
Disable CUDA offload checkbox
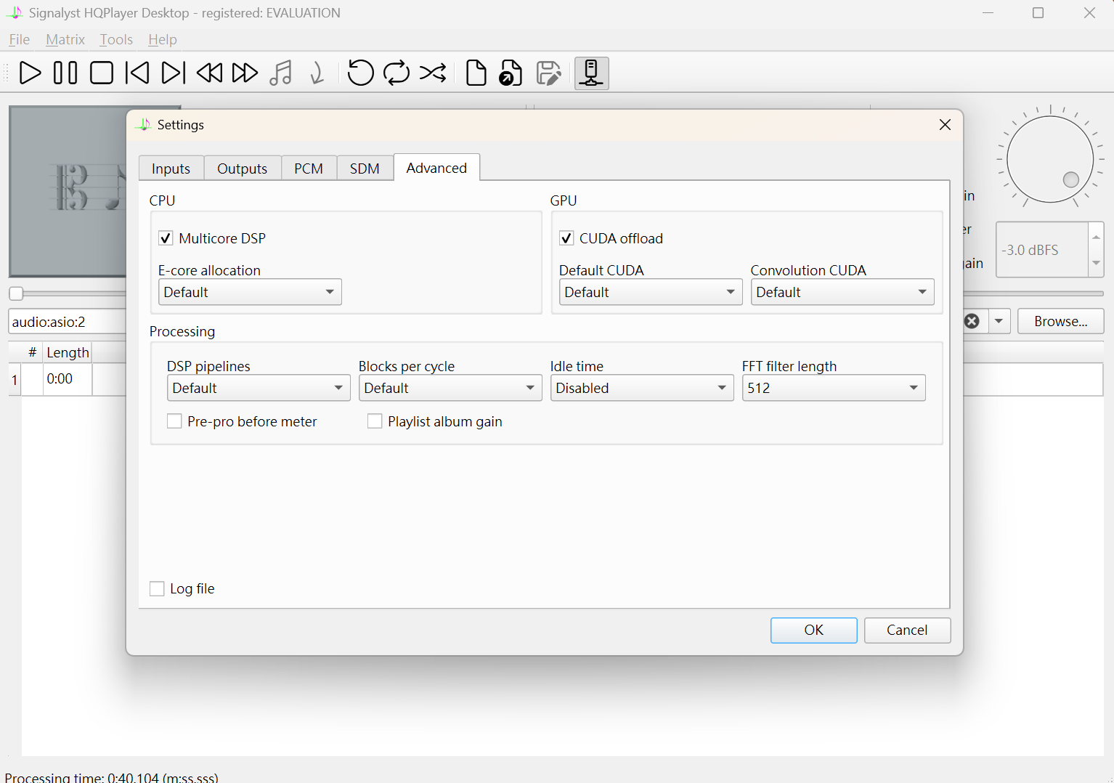(x=566, y=238)
